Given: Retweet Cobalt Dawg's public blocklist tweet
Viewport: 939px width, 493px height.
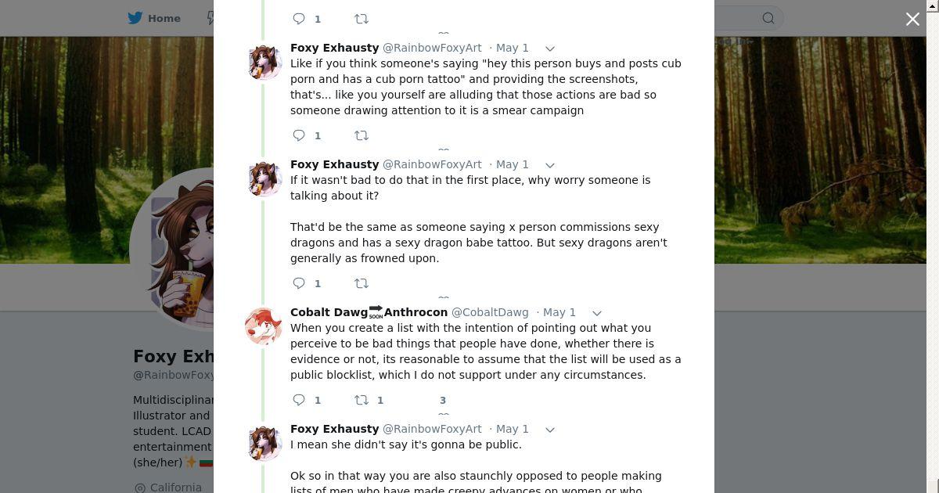Looking at the screenshot, I should (x=362, y=400).
